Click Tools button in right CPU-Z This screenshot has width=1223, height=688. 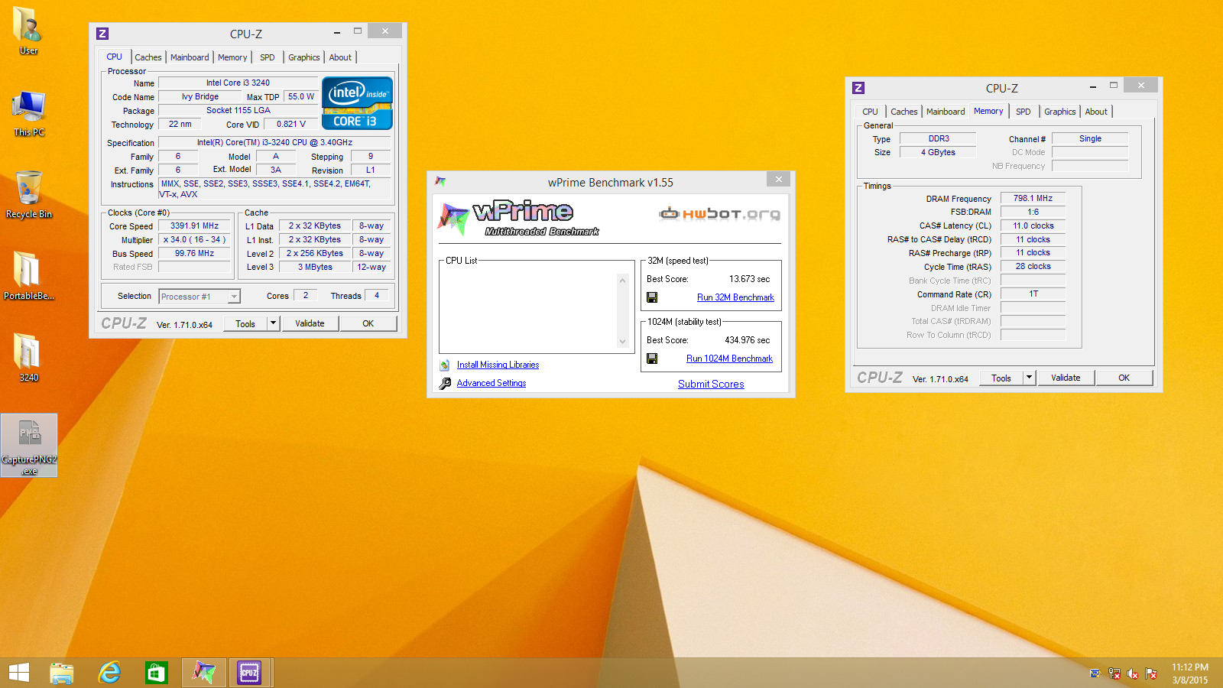point(1001,378)
